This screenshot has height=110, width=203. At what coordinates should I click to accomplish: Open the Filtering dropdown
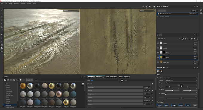[x=181, y=80]
